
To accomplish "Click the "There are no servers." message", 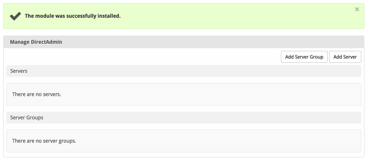I will 37,94.
